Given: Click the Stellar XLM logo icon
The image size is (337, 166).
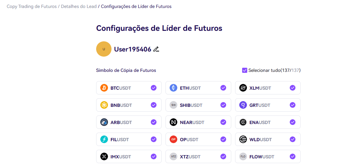Looking at the screenshot, I should (x=243, y=88).
